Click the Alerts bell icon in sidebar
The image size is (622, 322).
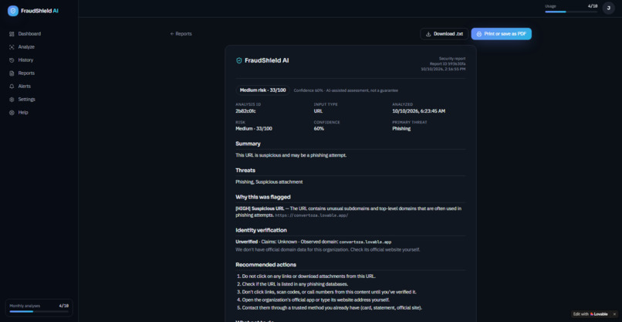tap(12, 86)
